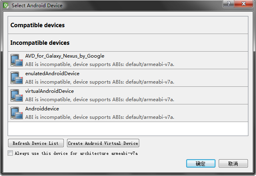Click the Qt logo in title bar
The width and height of the screenshot is (256, 176).
(x=6, y=5)
